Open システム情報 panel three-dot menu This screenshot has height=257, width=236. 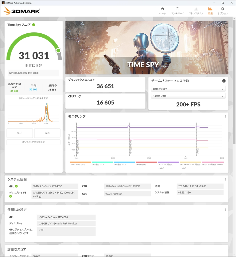click(x=225, y=179)
